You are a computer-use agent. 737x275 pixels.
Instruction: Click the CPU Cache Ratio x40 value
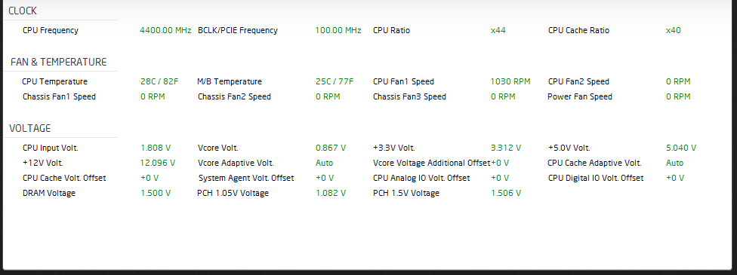(673, 30)
